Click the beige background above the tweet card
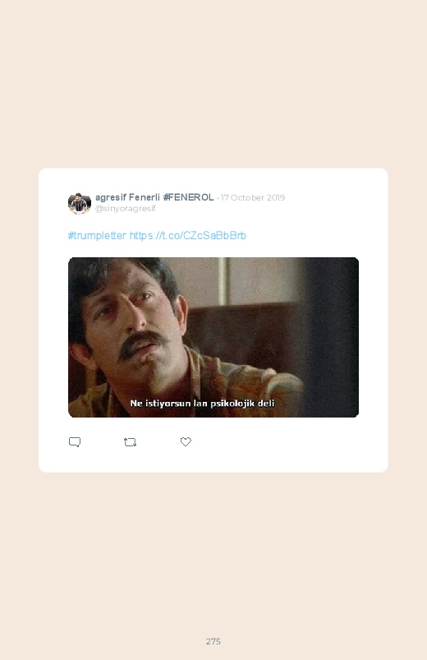427x660 pixels. 213,84
